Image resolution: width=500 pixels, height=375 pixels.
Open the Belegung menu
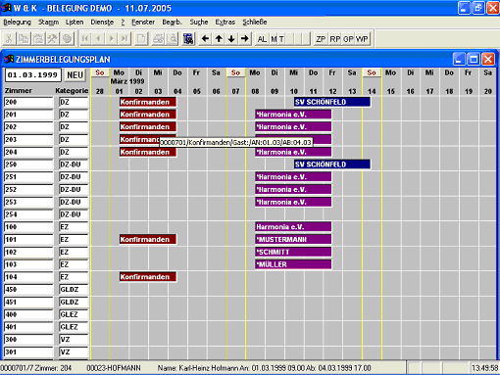18,22
